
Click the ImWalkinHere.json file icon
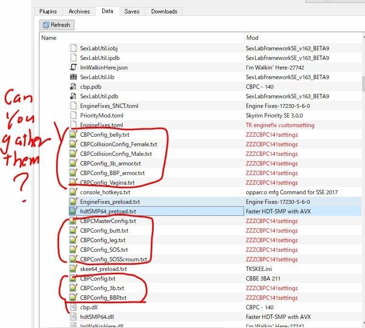click(x=73, y=67)
